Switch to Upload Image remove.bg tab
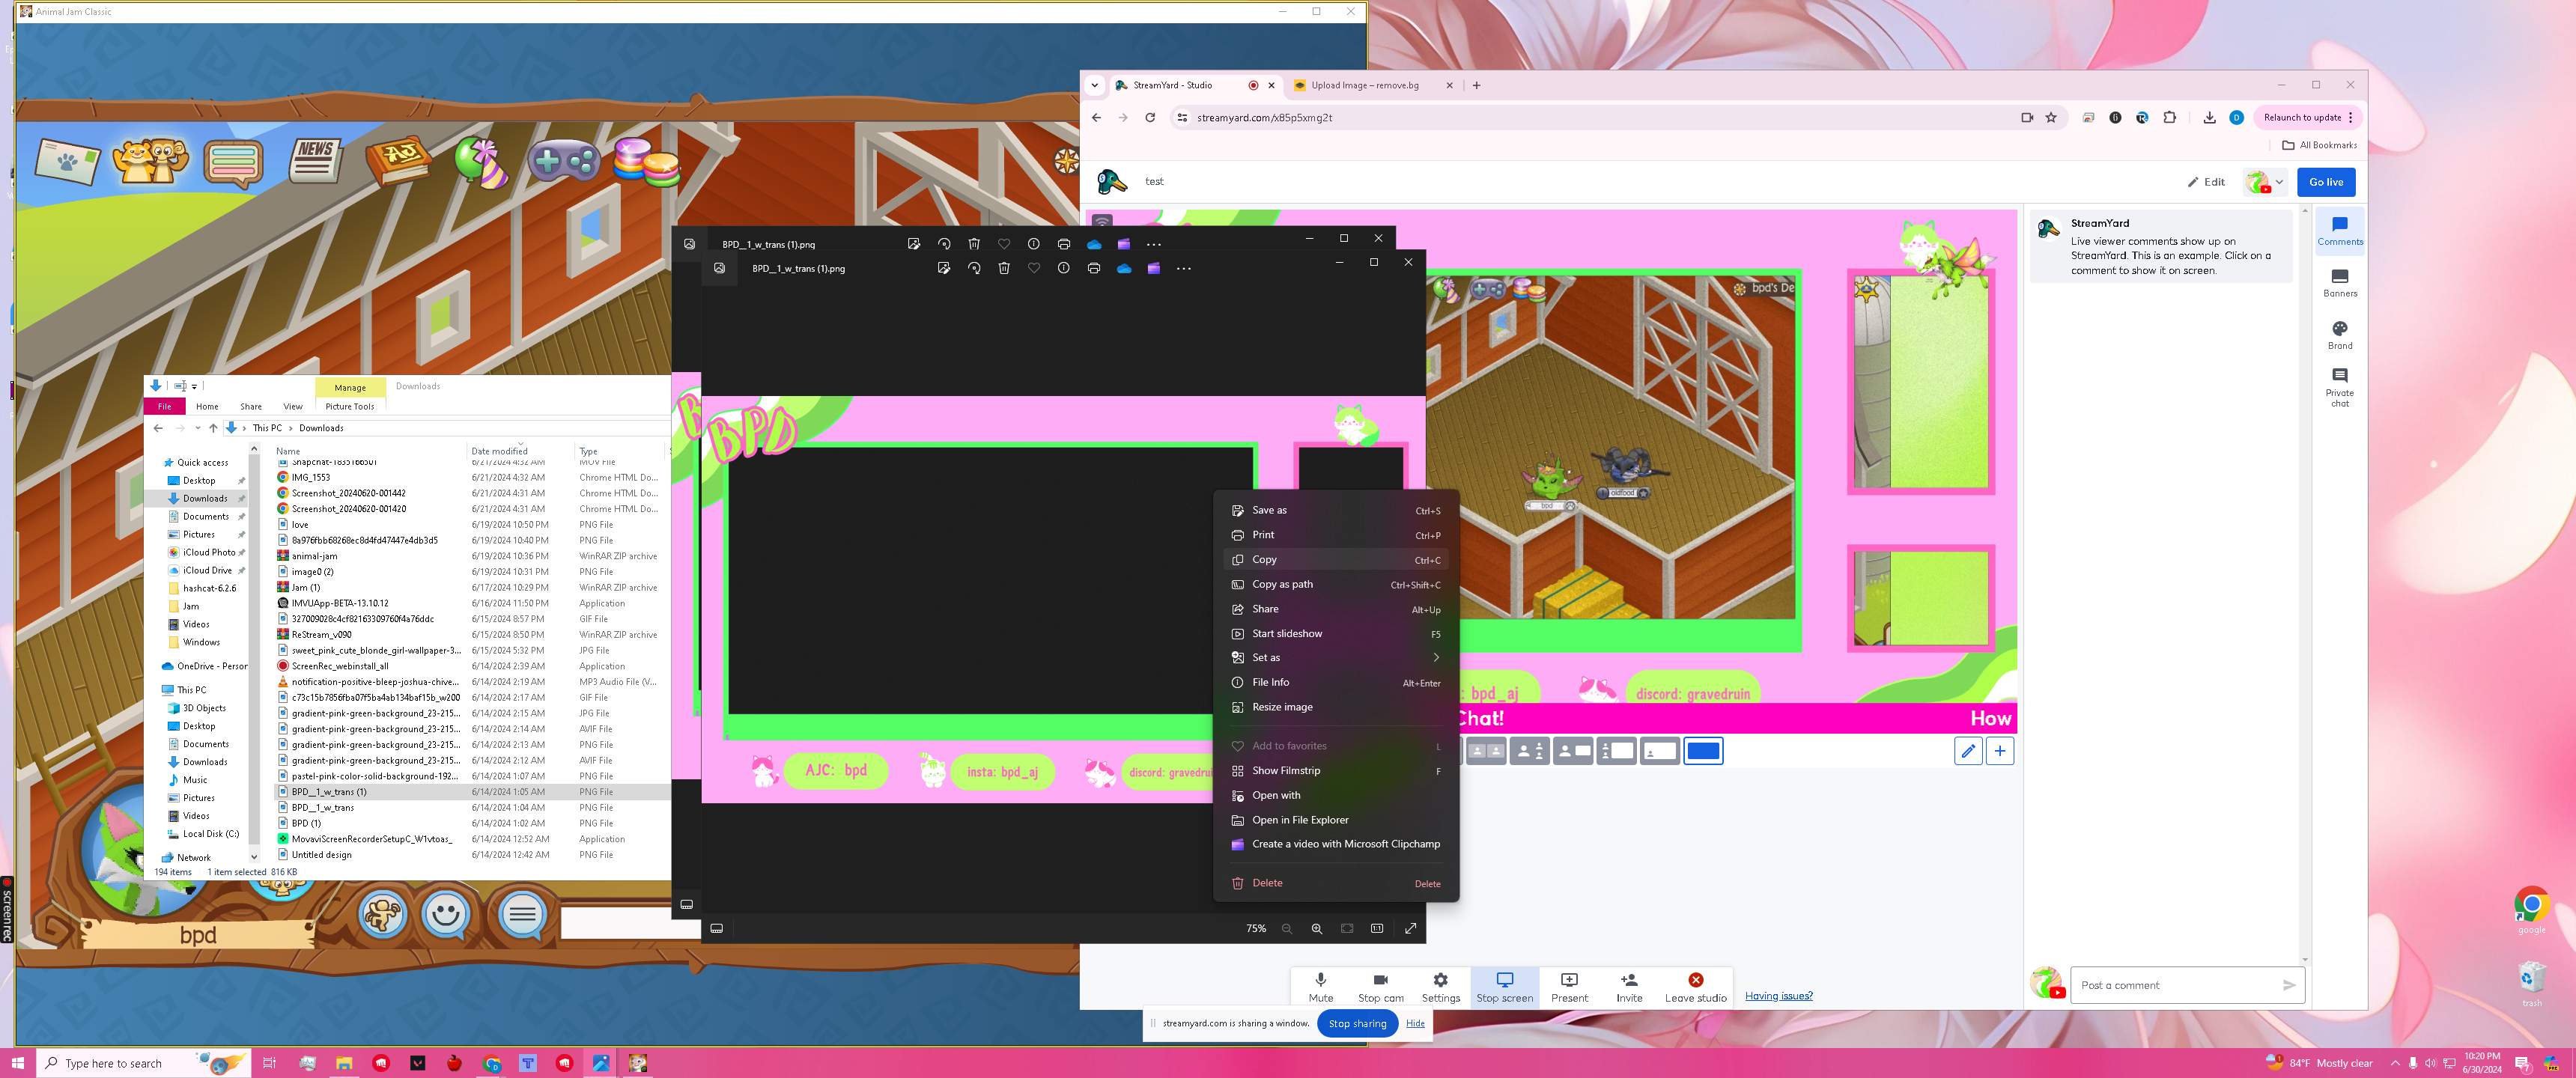The image size is (2576, 1078). [x=1371, y=86]
